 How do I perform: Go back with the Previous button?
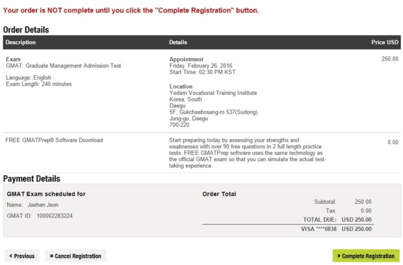pyautogui.click(x=22, y=256)
